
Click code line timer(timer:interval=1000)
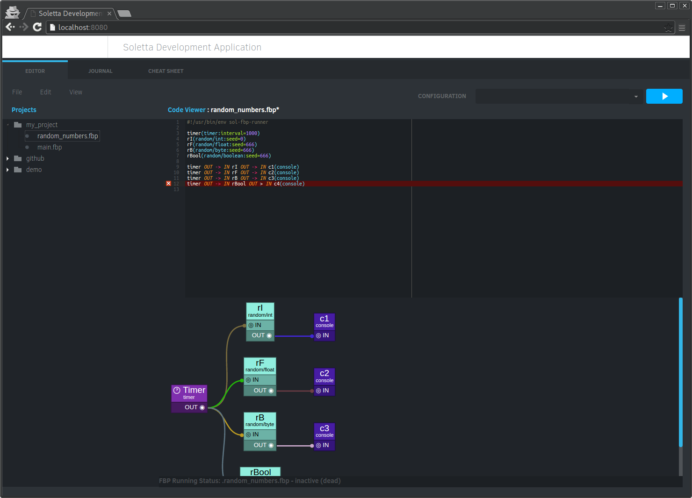pyautogui.click(x=223, y=133)
